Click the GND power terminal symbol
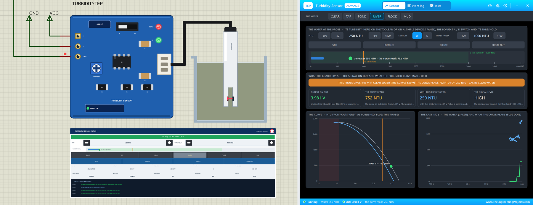Screen dimensions: 533x205 pos(29,18)
